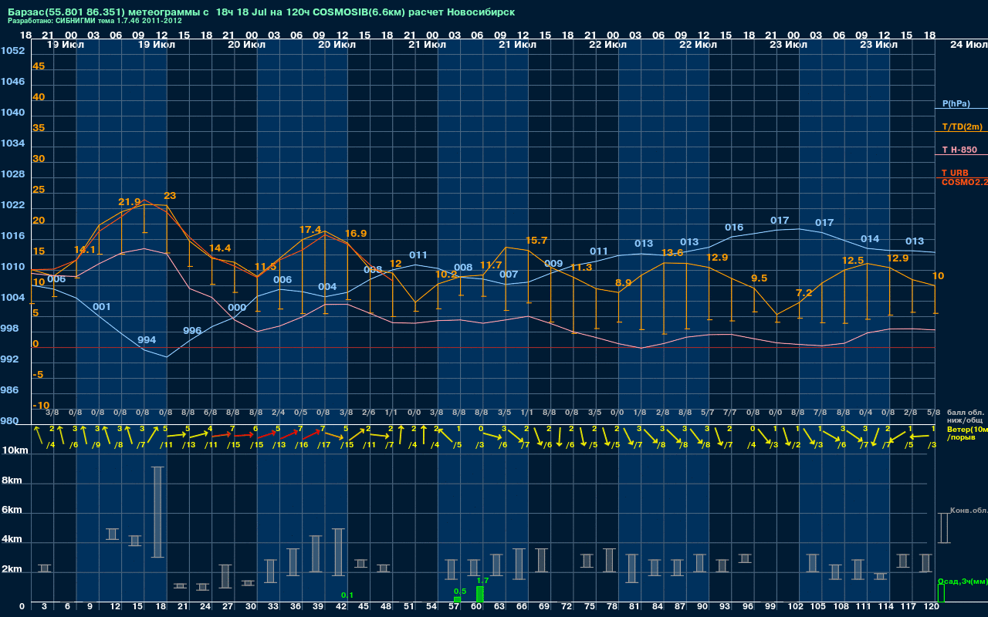Screen dimensions: 988x617
Task: Click the wind gust value /17
Action: coord(323,445)
